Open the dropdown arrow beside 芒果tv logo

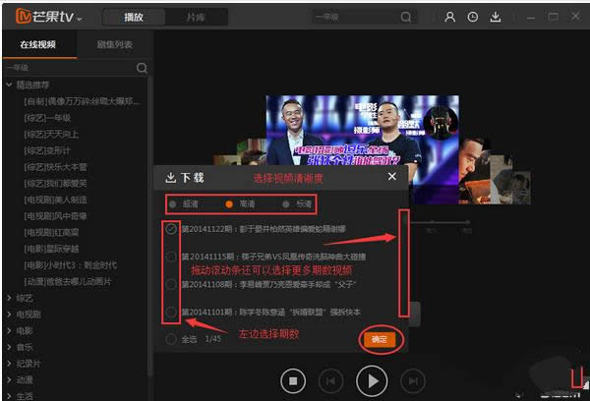[x=79, y=19]
